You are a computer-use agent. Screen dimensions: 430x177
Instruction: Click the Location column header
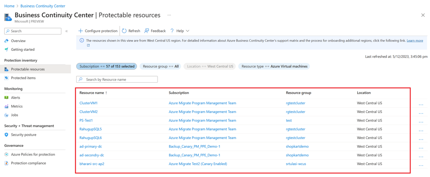(x=364, y=93)
